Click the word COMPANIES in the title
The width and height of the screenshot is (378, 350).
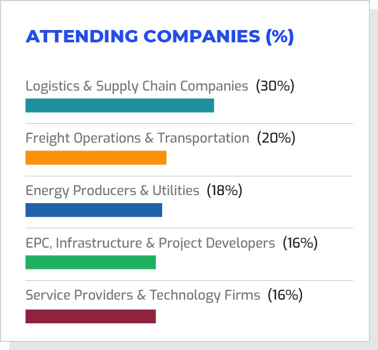[x=203, y=36]
